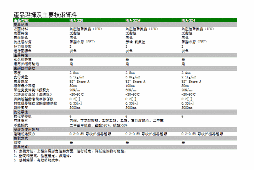The image size is (254, 170).
Task: Click the 抗化學性 section header
Action: 21,112
